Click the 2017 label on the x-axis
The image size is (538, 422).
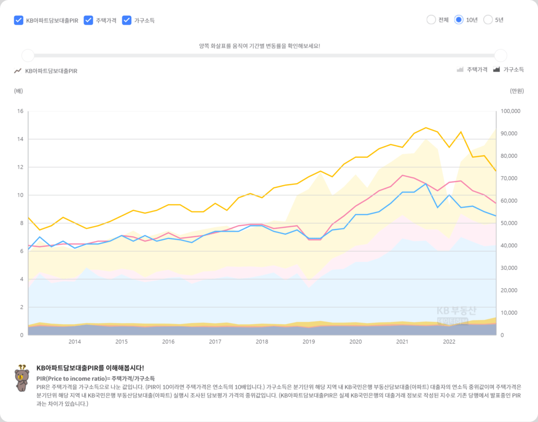click(215, 341)
